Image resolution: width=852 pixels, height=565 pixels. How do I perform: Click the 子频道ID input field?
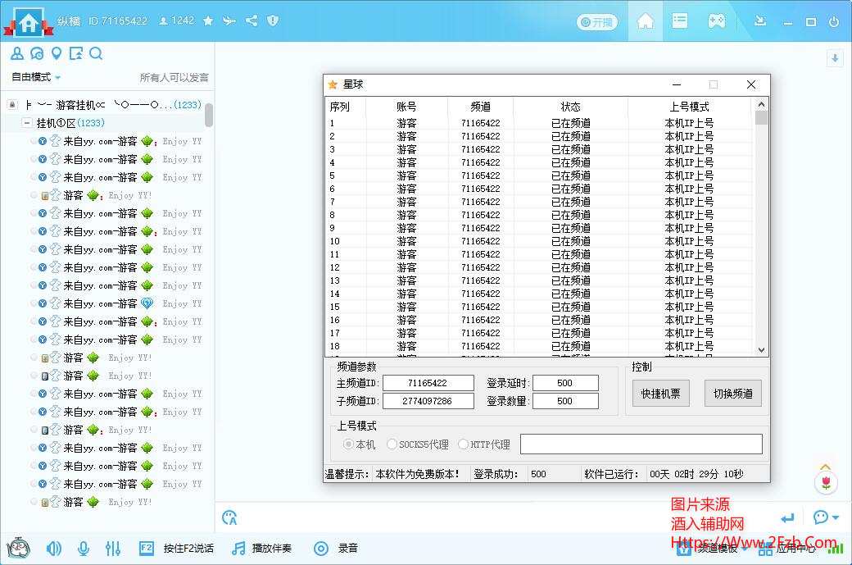coord(428,401)
